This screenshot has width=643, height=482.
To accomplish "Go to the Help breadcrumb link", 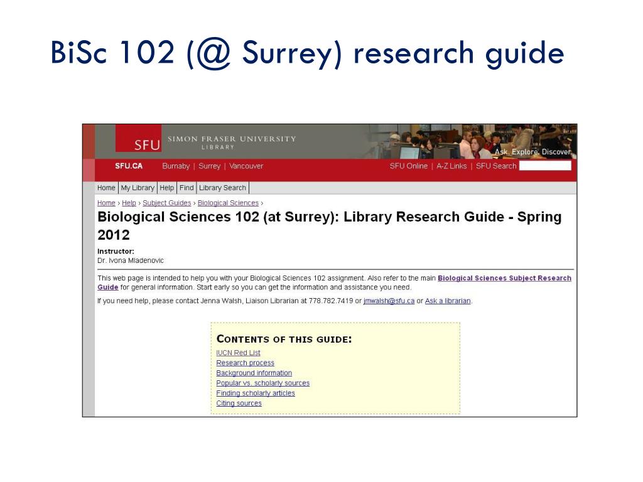I will [x=129, y=203].
